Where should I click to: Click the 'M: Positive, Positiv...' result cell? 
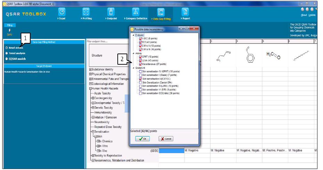[275, 151]
